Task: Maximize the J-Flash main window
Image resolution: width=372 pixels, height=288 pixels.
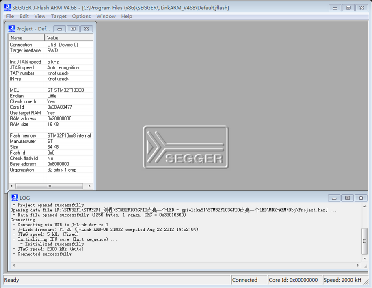Action: point(348,8)
